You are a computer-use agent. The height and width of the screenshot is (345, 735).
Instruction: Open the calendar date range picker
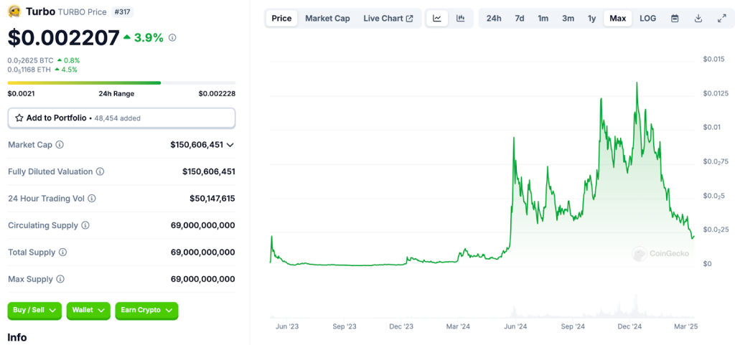pyautogui.click(x=675, y=18)
